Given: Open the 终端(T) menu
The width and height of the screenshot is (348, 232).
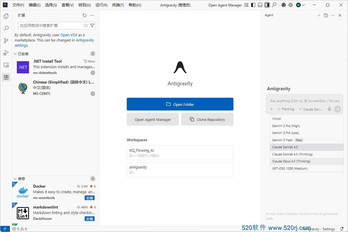Looking at the screenshot, I should (x=118, y=5).
